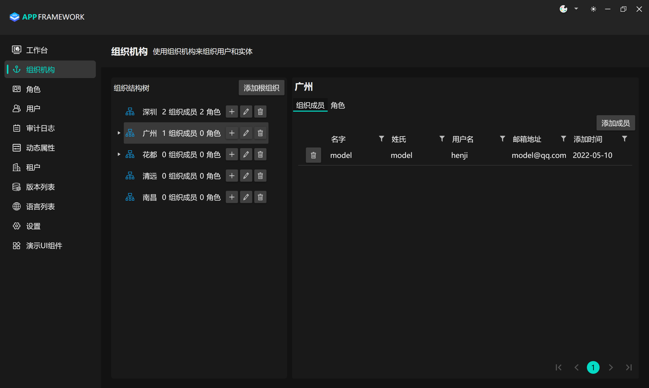
Task: Open 语言列表 in sidebar
Action: 50,206
